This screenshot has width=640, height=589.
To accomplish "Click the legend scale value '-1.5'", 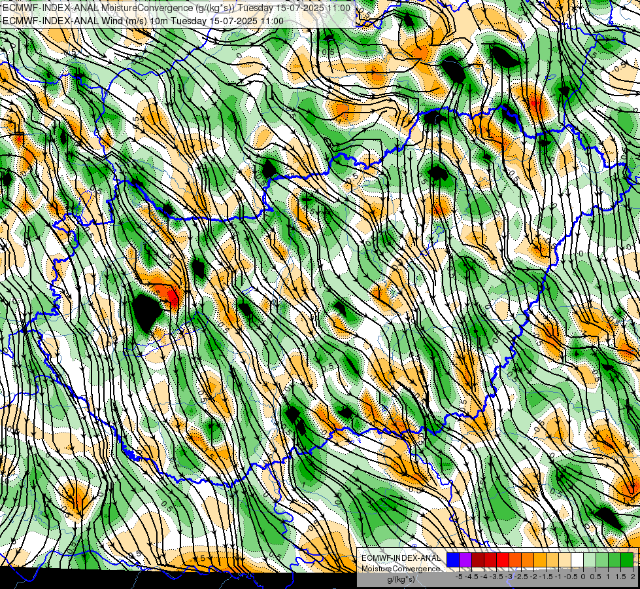I will pos(546,577).
